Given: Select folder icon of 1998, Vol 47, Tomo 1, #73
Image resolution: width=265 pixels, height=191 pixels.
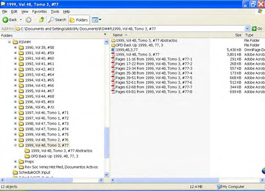Looking at the screenshot, I should coord(21,124).
